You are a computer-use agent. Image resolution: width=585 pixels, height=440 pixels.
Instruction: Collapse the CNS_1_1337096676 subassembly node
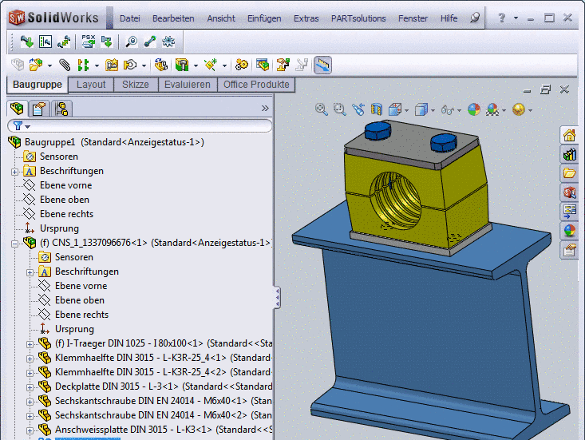coord(15,243)
